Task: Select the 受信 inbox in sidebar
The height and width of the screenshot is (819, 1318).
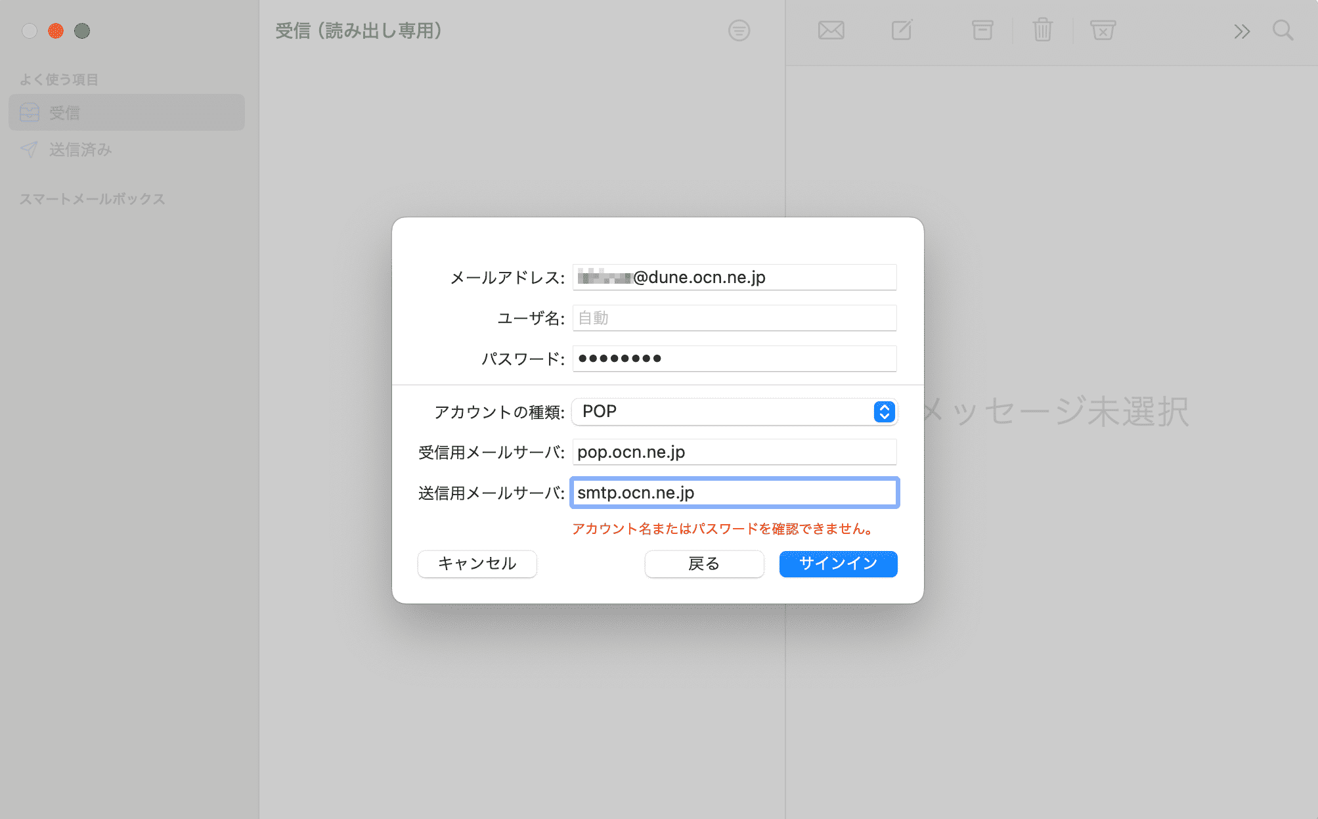Action: click(x=127, y=112)
